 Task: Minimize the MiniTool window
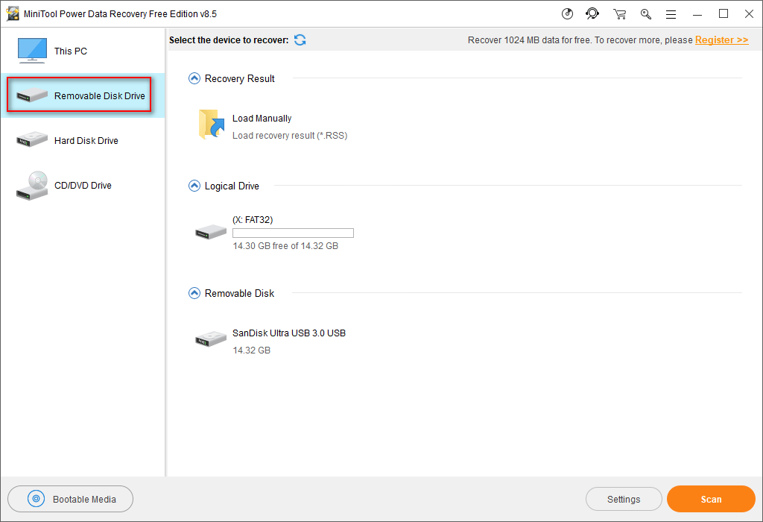point(697,14)
